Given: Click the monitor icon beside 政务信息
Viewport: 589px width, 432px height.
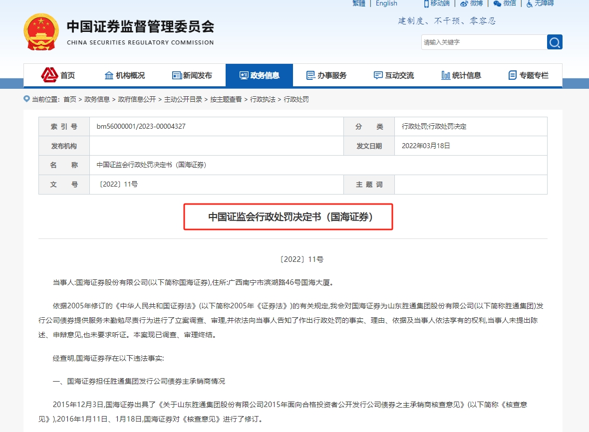Looking at the screenshot, I should tap(244, 75).
